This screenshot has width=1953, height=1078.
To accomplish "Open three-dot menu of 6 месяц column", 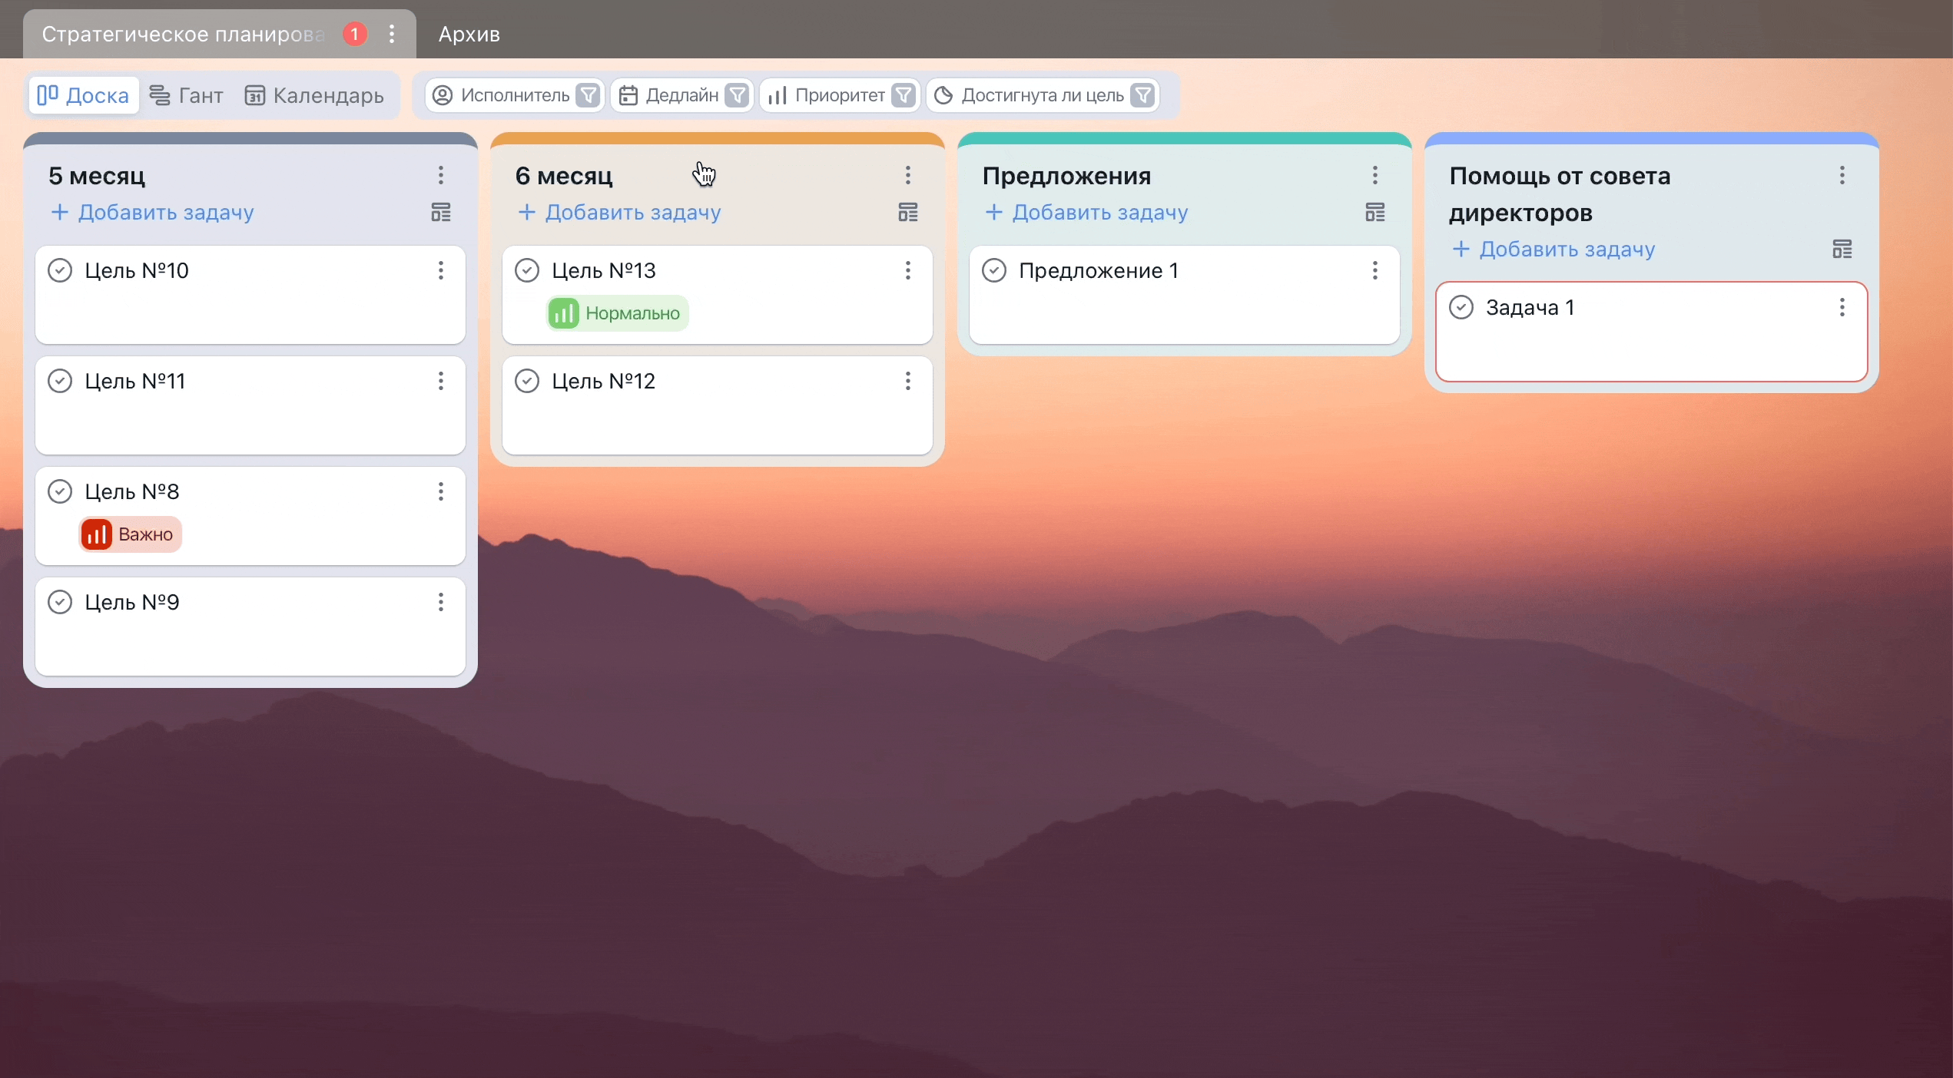I will (x=908, y=175).
